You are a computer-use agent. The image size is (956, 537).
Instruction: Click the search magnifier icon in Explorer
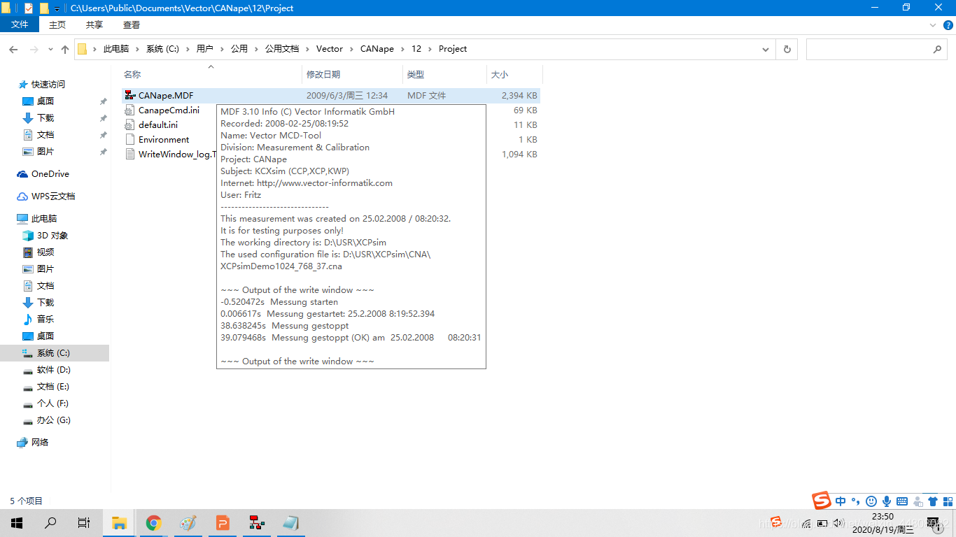pyautogui.click(x=937, y=49)
